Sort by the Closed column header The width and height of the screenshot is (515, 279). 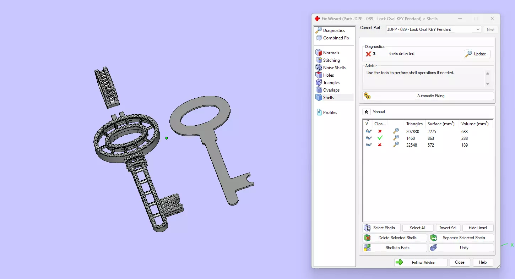point(380,124)
